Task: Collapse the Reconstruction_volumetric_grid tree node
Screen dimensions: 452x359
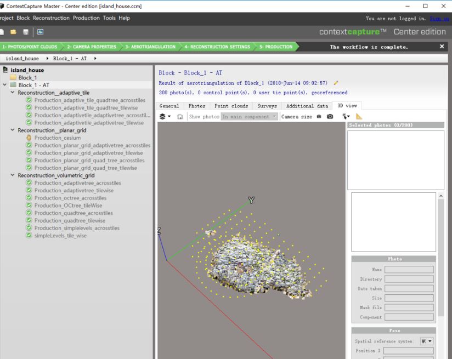Action: pos(13,175)
